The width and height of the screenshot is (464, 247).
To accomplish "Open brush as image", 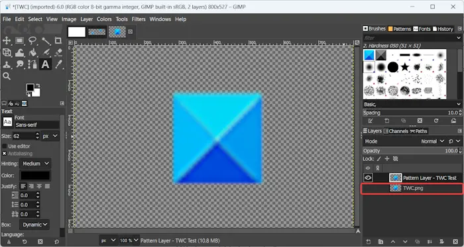I will click(x=453, y=121).
